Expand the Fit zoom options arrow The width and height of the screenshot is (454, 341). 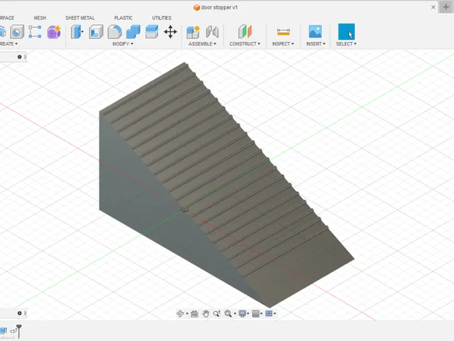[235, 314]
